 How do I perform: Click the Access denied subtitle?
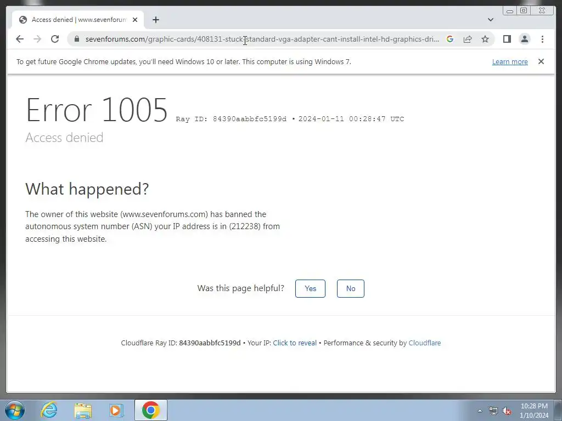click(65, 138)
